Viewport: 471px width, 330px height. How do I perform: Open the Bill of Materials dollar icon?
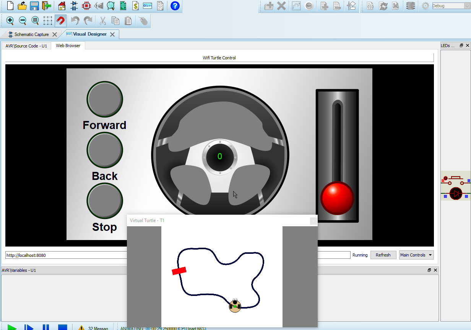135,6
